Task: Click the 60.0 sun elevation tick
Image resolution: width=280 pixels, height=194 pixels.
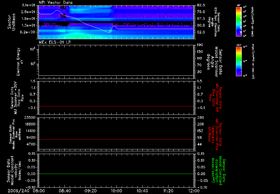Action: tap(201, 25)
